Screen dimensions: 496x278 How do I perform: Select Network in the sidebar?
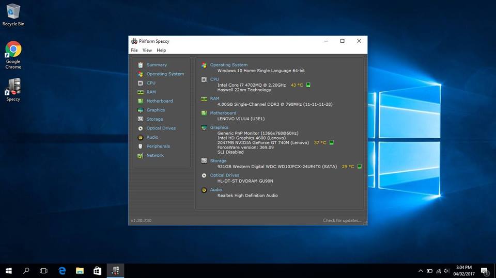coord(155,155)
